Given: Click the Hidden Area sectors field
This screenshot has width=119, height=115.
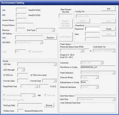Looking at the screenshot, I should pyautogui.click(x=20, y=111).
